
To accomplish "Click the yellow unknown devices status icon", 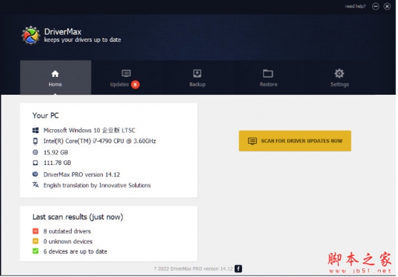I will [36, 241].
